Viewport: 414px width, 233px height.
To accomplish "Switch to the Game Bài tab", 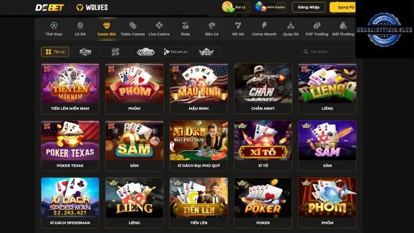I will pyautogui.click(x=107, y=29).
